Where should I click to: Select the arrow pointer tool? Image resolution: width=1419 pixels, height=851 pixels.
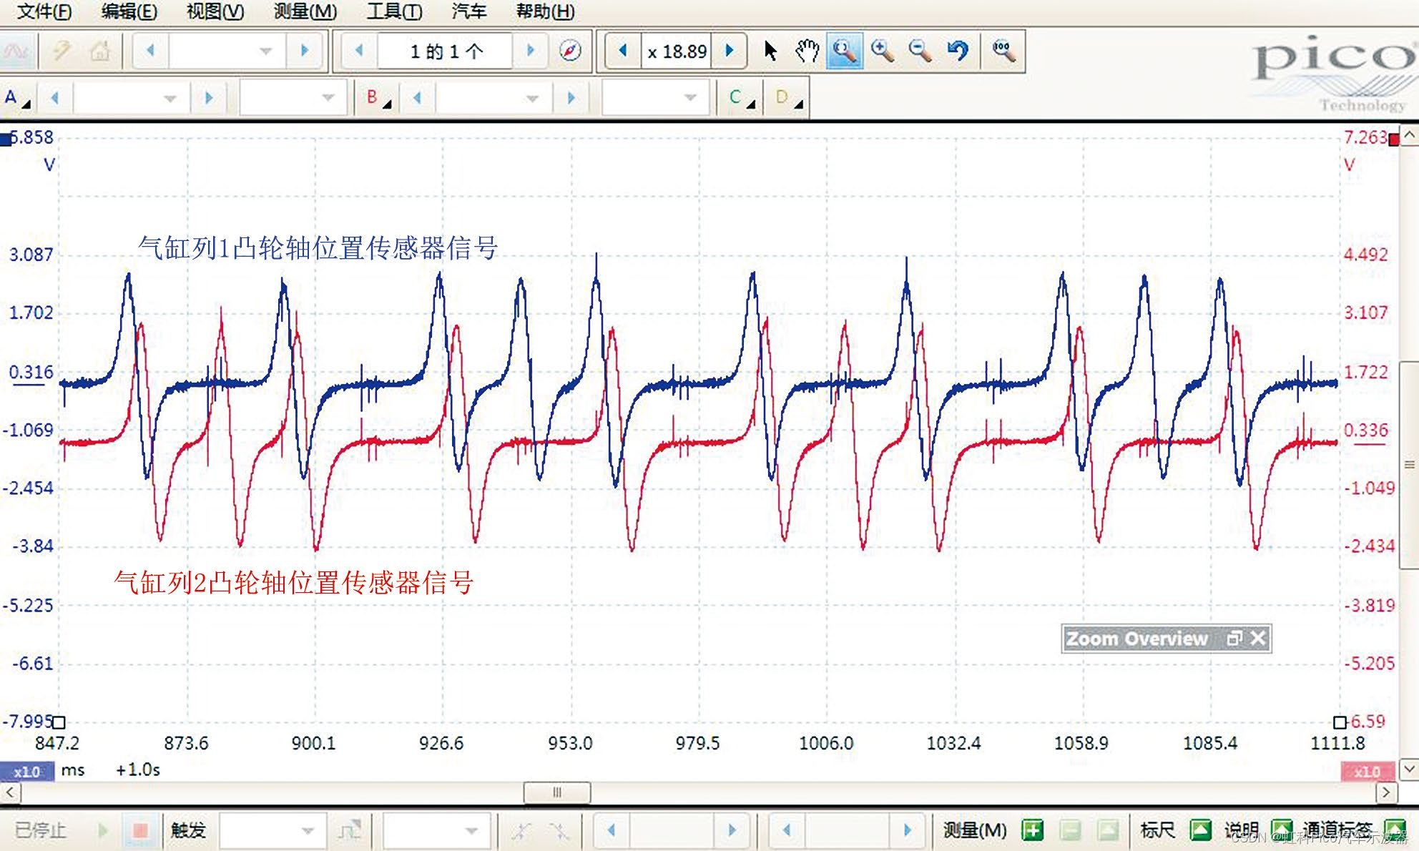coord(770,51)
